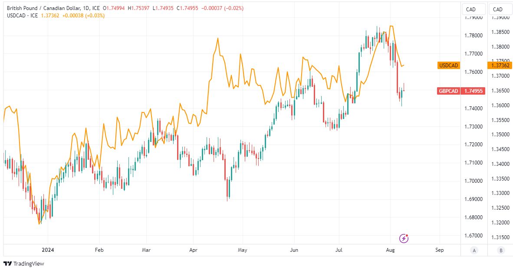Open the right CAD currency dropdown
The height and width of the screenshot is (270, 513).
tap(498, 9)
